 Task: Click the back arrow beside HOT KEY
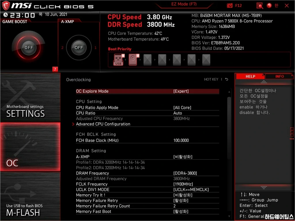[x=227, y=79]
